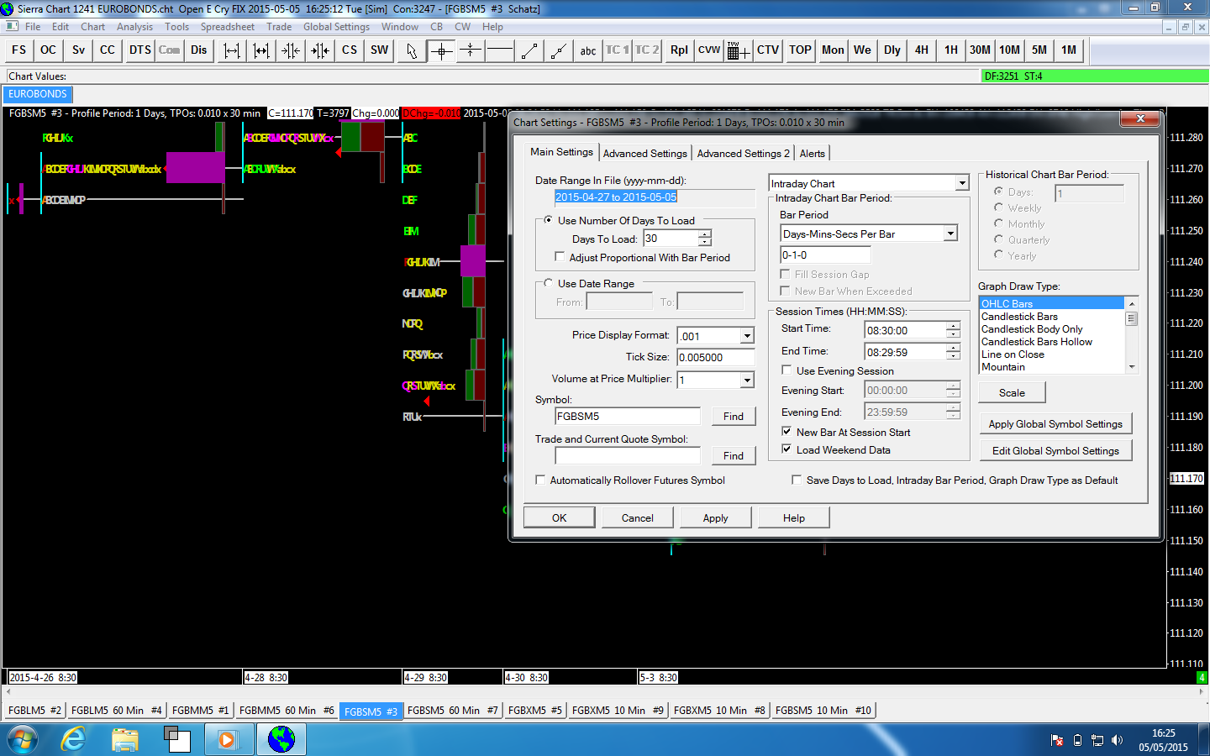Expand the Days-Mins-Secs Per Bar dropdown

click(x=950, y=234)
